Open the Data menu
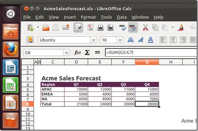198x131 pixels. tap(122, 17)
